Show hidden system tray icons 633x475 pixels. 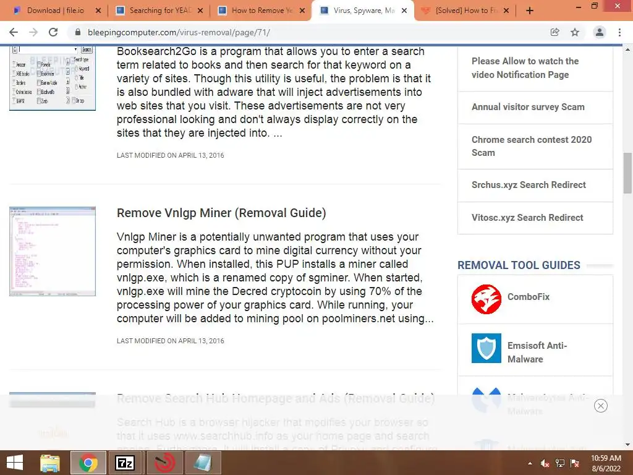coord(530,463)
